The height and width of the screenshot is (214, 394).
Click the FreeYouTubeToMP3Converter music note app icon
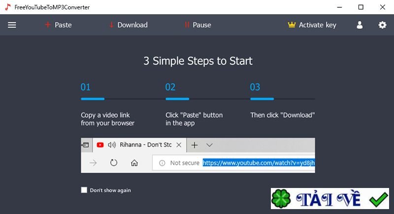pyautogui.click(x=8, y=7)
